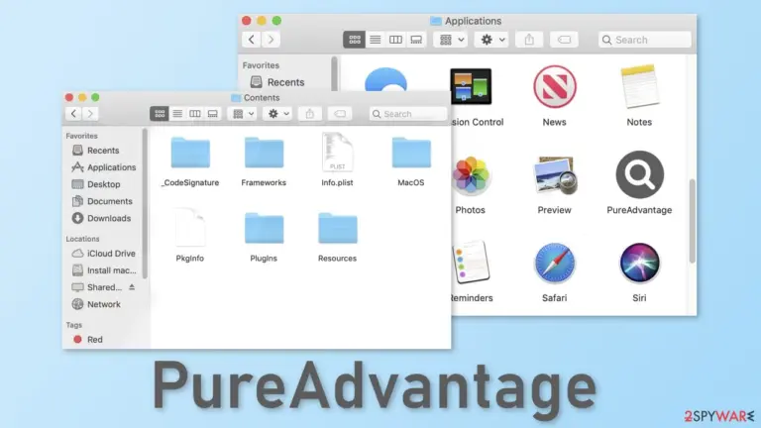Select the Preview app icon
761x428 pixels.
[x=554, y=174]
